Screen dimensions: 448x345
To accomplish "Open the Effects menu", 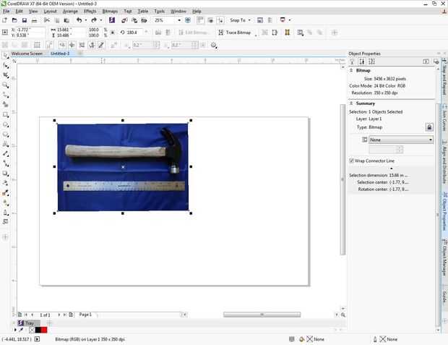I will click(90, 11).
